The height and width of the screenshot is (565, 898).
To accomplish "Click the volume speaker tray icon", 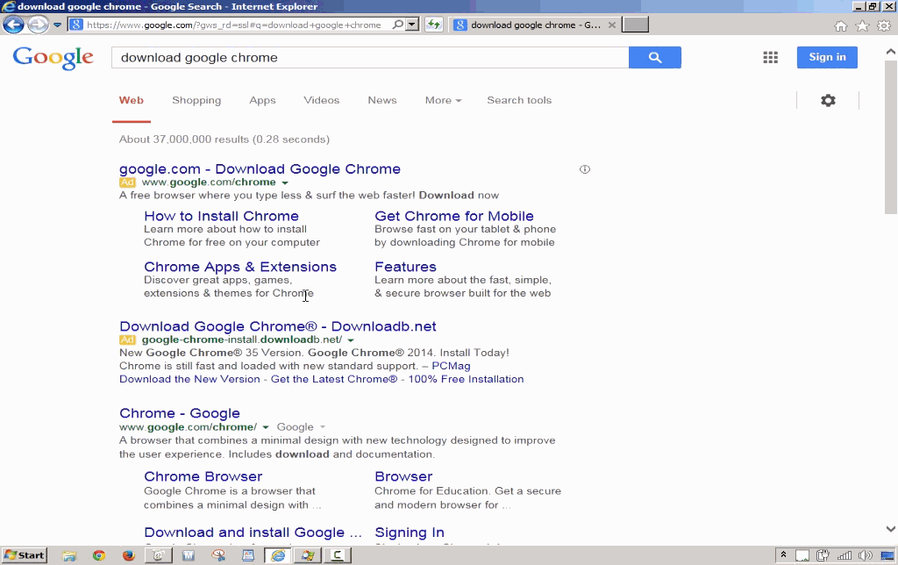I will pos(866,555).
